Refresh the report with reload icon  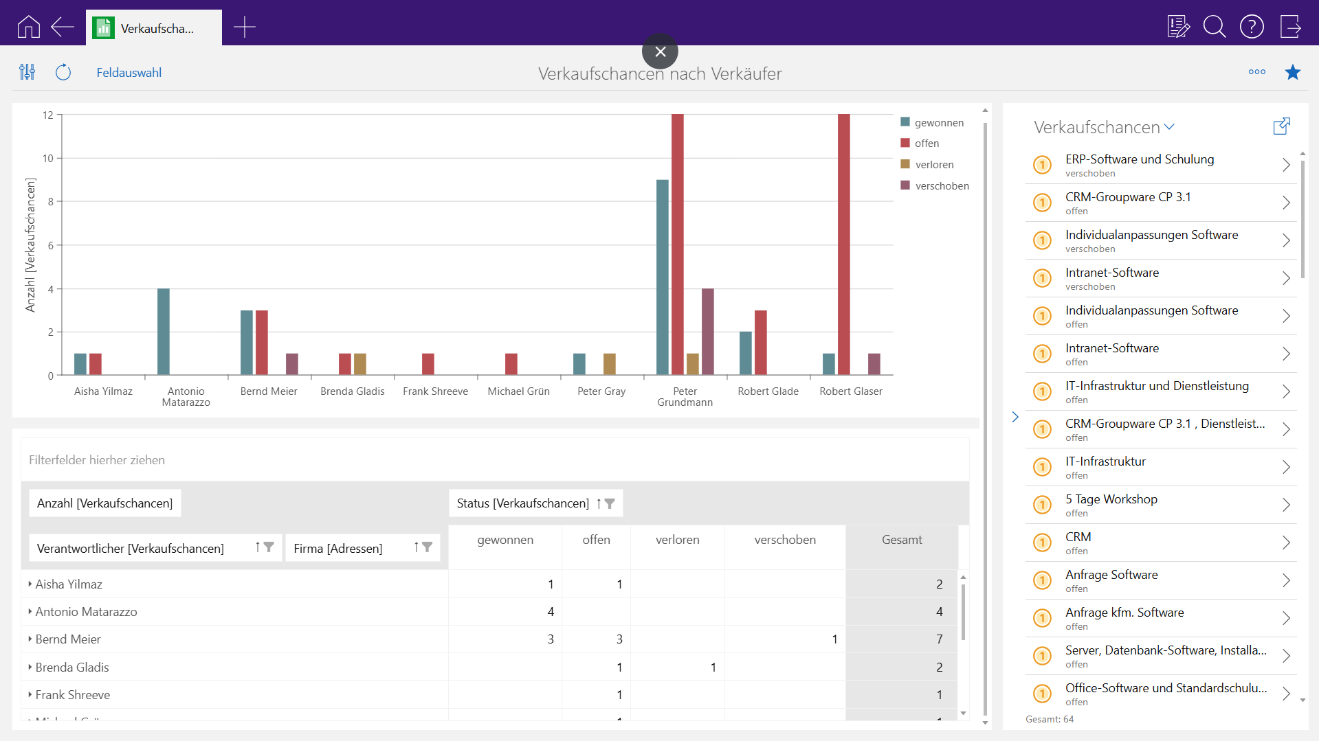(x=63, y=72)
